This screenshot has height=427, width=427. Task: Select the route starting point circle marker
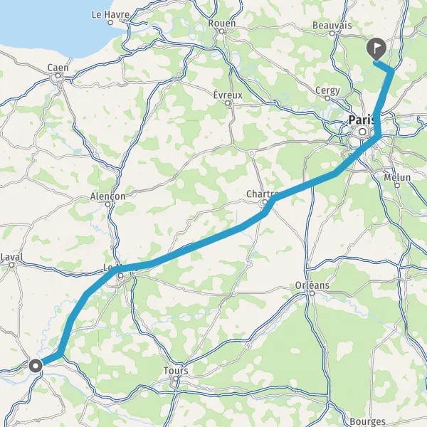point(36,366)
